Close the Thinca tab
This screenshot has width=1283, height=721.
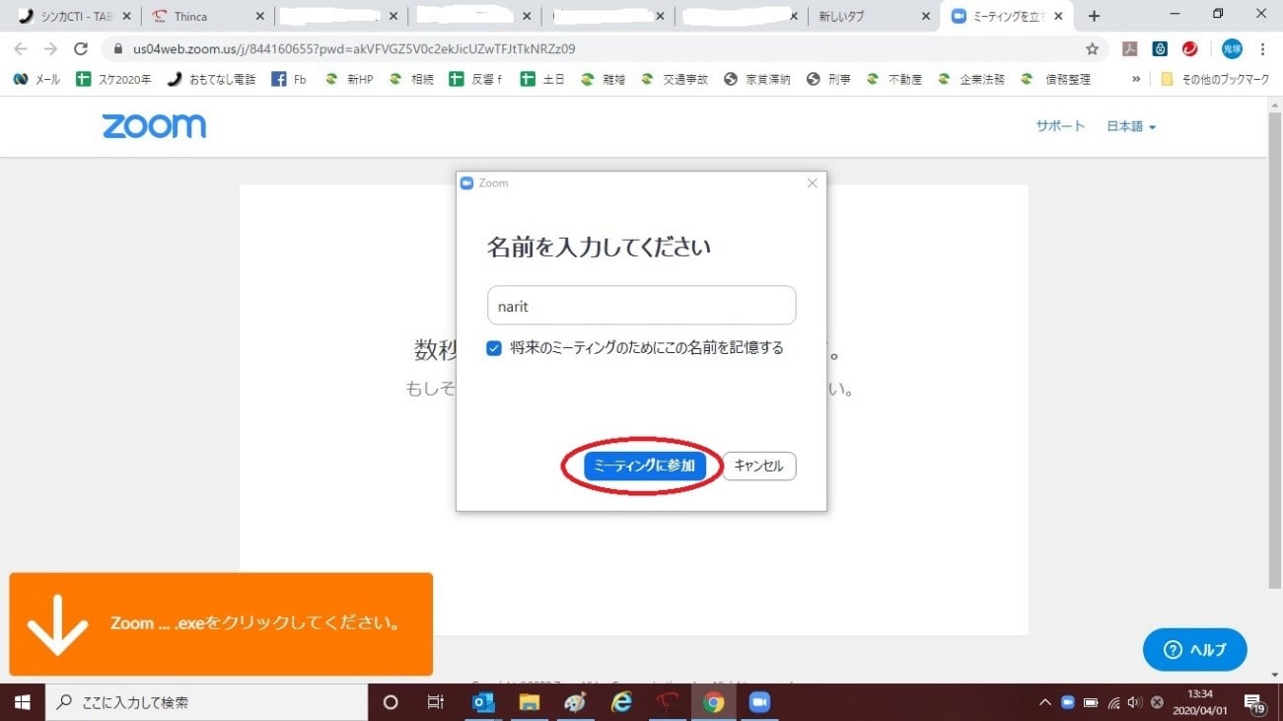[259, 17]
